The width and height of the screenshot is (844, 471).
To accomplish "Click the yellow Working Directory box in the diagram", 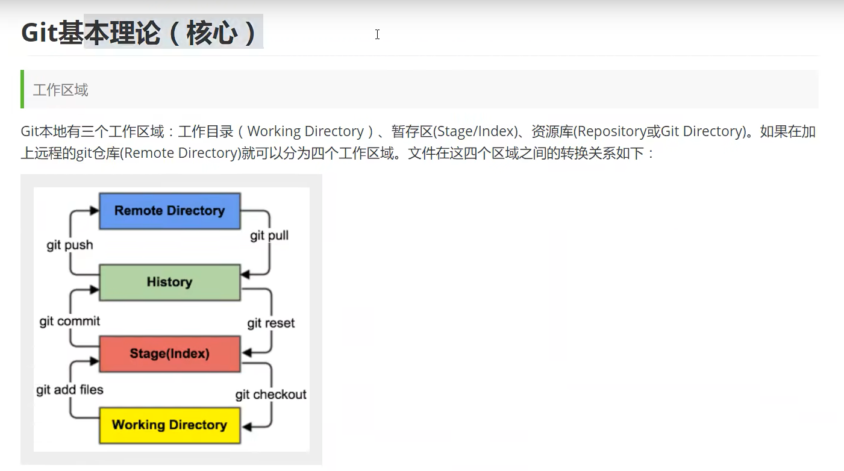I will pyautogui.click(x=169, y=425).
